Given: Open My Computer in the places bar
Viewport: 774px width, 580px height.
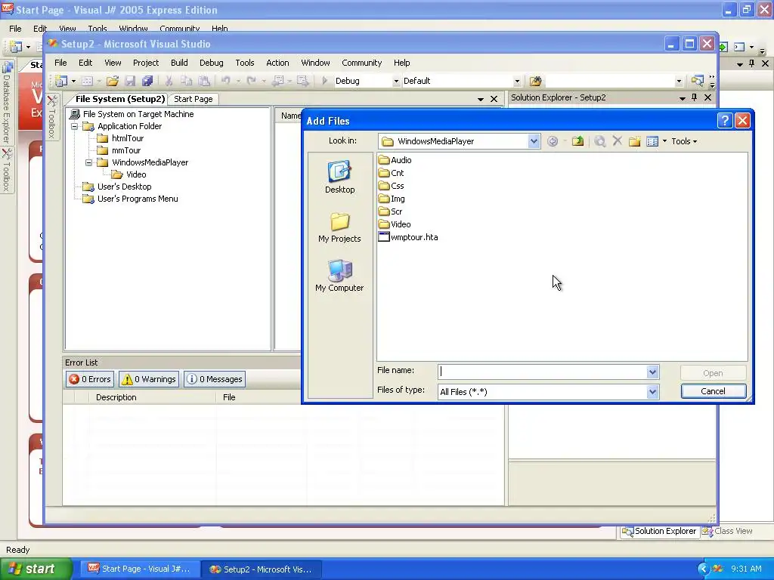Looking at the screenshot, I should point(339,276).
